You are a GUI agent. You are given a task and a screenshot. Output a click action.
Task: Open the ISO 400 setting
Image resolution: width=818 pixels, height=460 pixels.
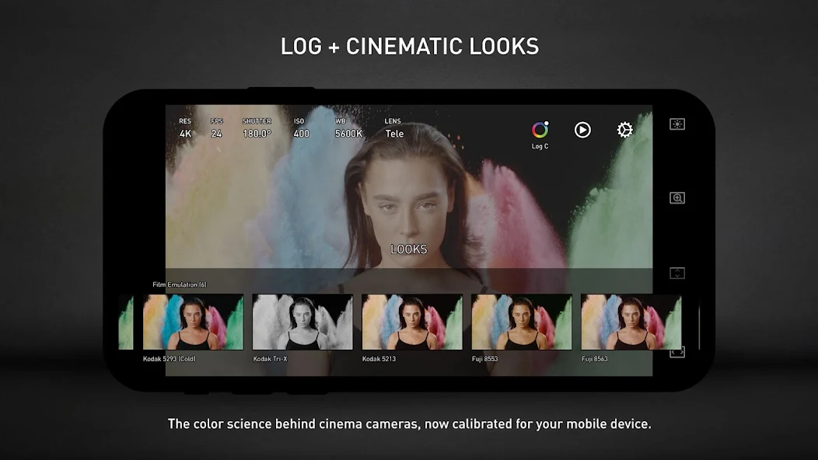(301, 129)
